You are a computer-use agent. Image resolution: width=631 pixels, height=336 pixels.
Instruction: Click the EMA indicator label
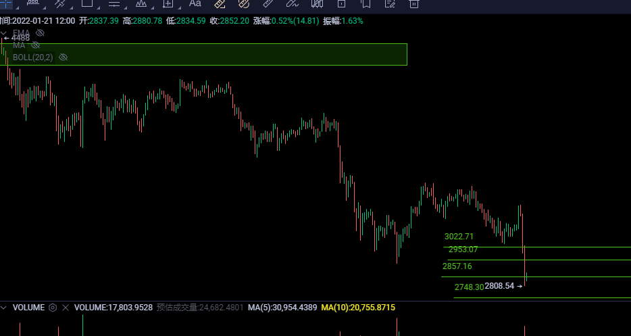click(x=22, y=32)
